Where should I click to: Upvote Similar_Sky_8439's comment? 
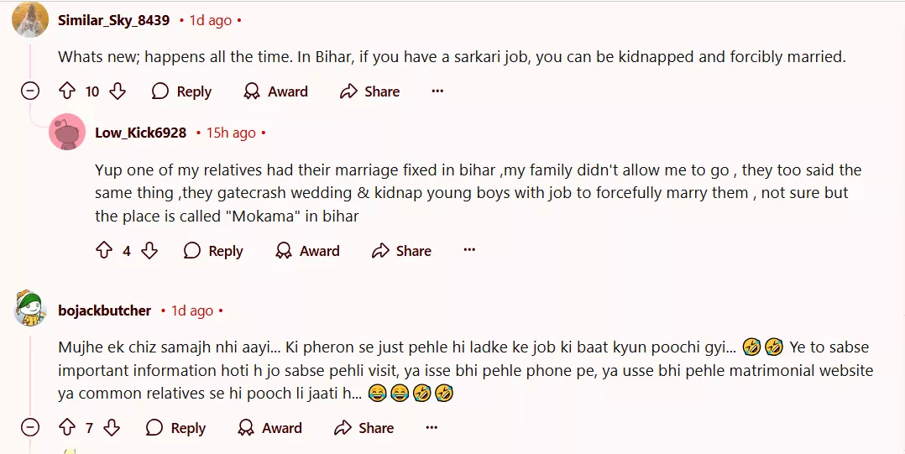click(x=67, y=91)
